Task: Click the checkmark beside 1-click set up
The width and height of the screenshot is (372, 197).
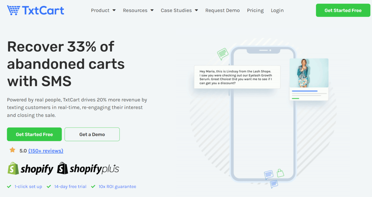Action: point(9,186)
